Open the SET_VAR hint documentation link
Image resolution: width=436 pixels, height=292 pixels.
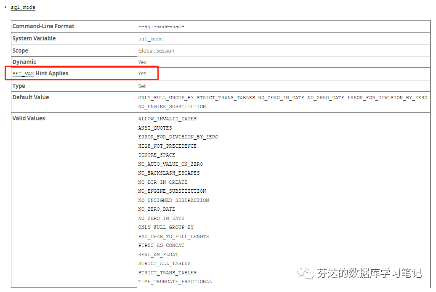pyautogui.click(x=22, y=73)
